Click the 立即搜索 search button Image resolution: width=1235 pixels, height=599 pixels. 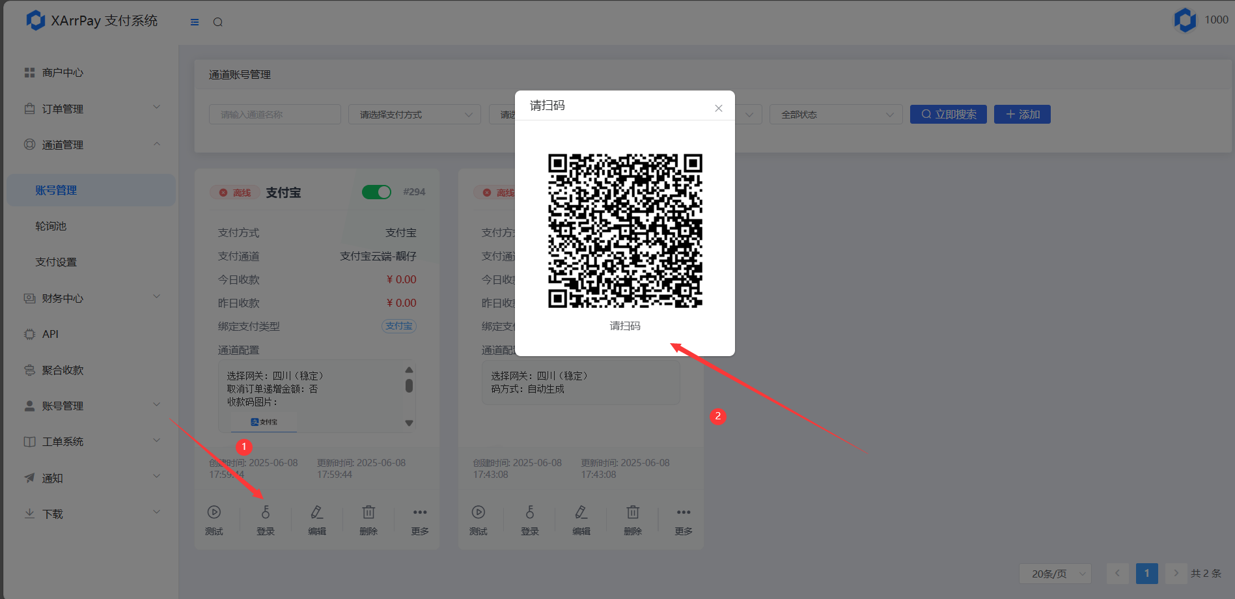tap(948, 115)
